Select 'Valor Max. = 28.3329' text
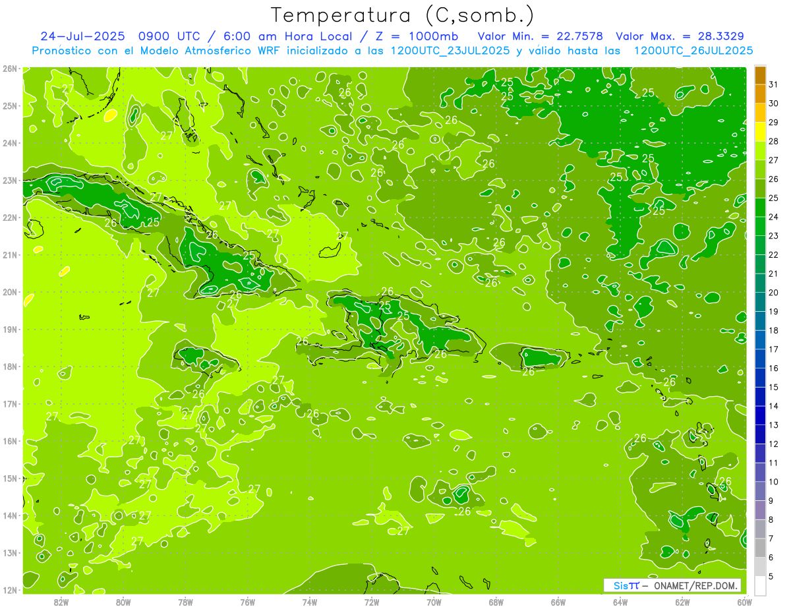Viewport: 791px width, 611px height. pos(680,36)
